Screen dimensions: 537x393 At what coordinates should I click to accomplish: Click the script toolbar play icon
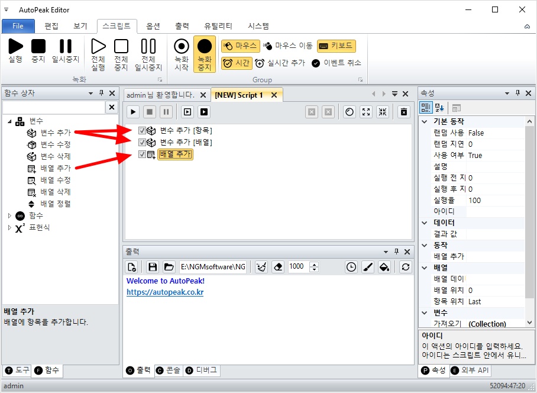coord(133,112)
